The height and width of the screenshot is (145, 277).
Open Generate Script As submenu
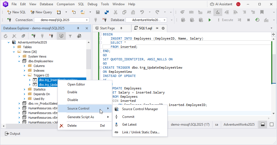click(85, 117)
